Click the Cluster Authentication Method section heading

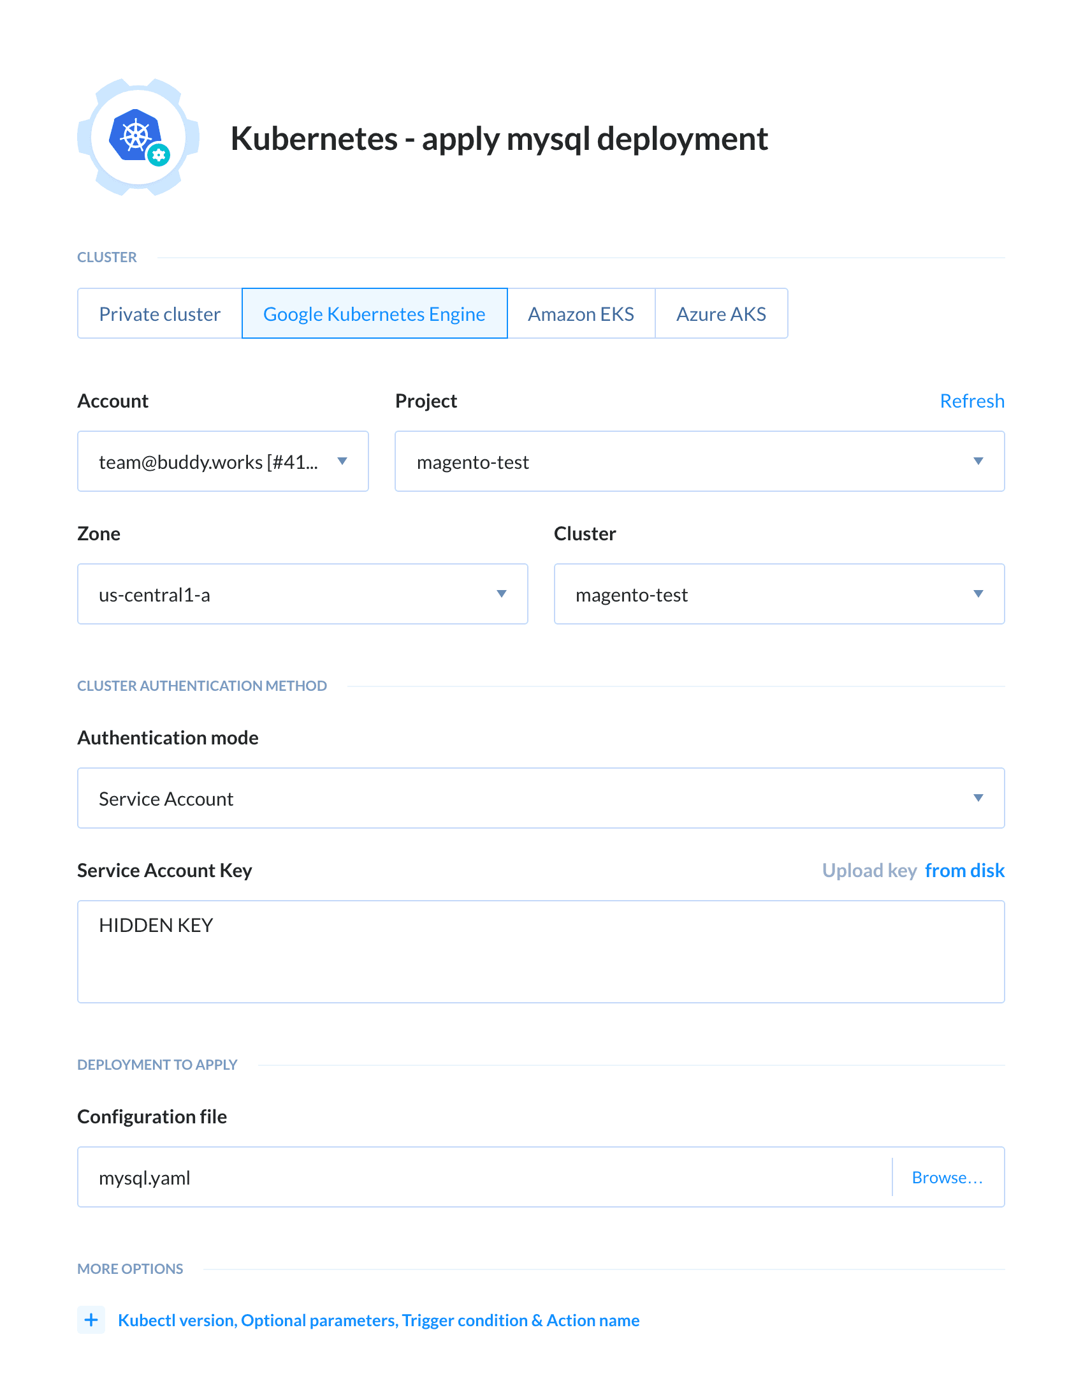click(202, 687)
